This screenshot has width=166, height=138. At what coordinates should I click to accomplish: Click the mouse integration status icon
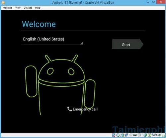coord(145,135)
